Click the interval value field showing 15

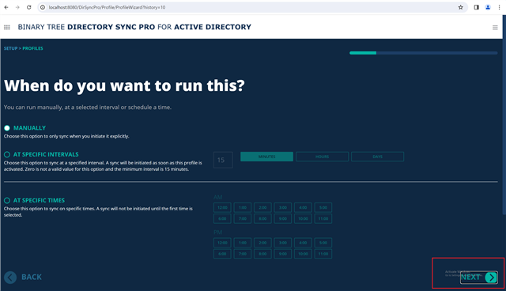tap(223, 160)
